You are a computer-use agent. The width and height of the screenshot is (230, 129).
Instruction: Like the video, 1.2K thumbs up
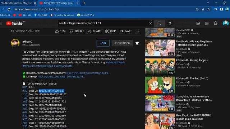click(x=60, y=31)
